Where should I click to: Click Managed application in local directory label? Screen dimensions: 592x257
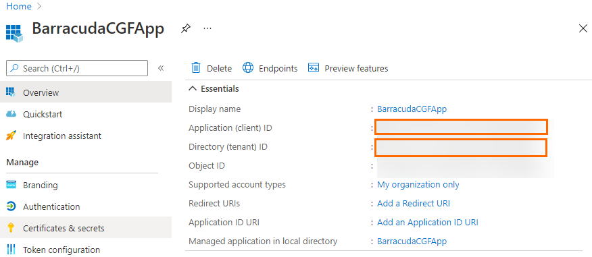[263, 241]
